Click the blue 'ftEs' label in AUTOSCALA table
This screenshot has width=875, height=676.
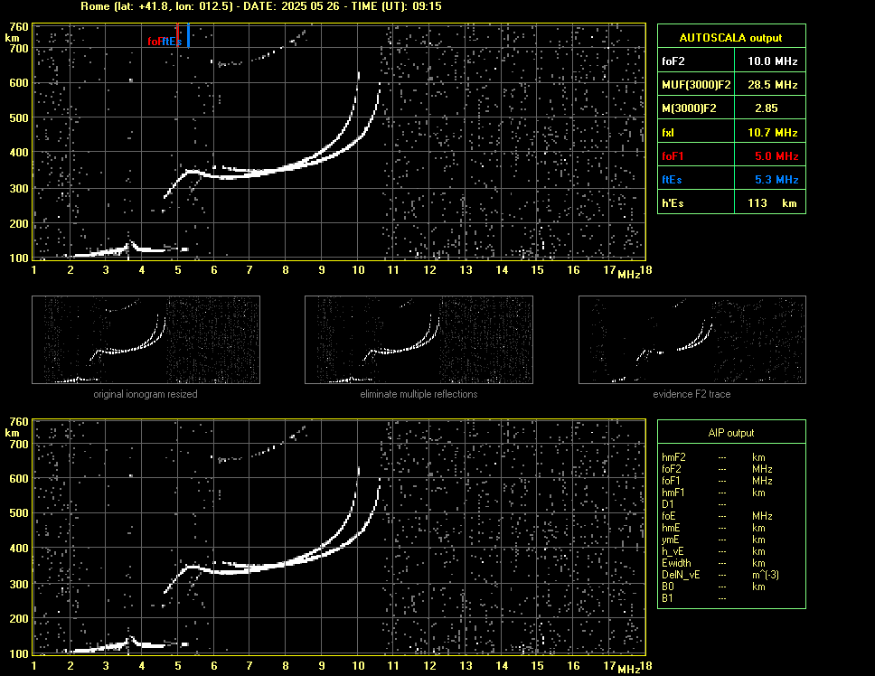coord(672,180)
